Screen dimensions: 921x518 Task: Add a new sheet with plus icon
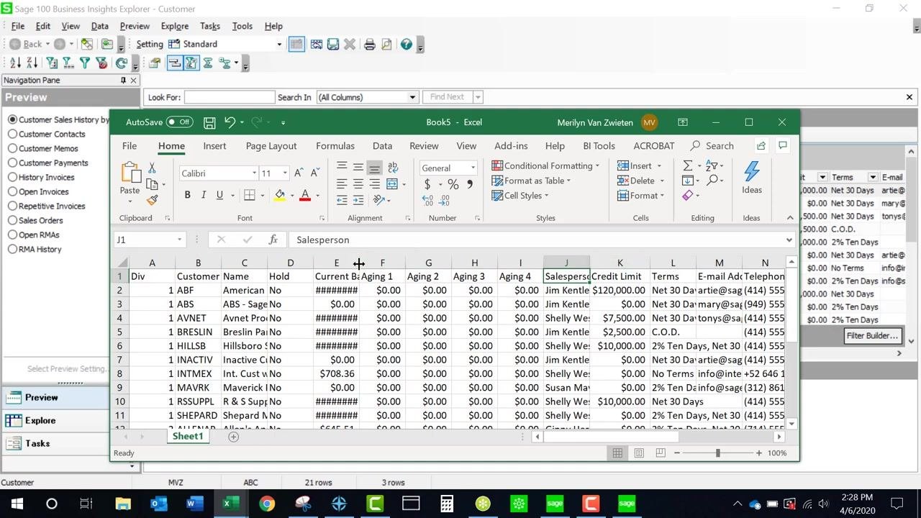pos(233,437)
